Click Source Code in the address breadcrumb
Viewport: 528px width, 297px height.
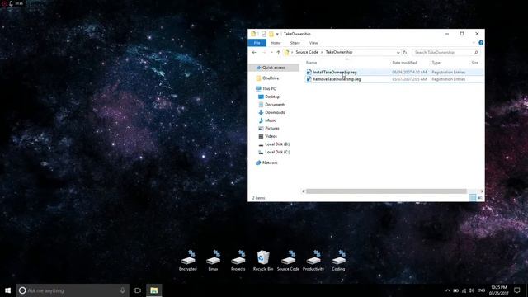click(307, 52)
